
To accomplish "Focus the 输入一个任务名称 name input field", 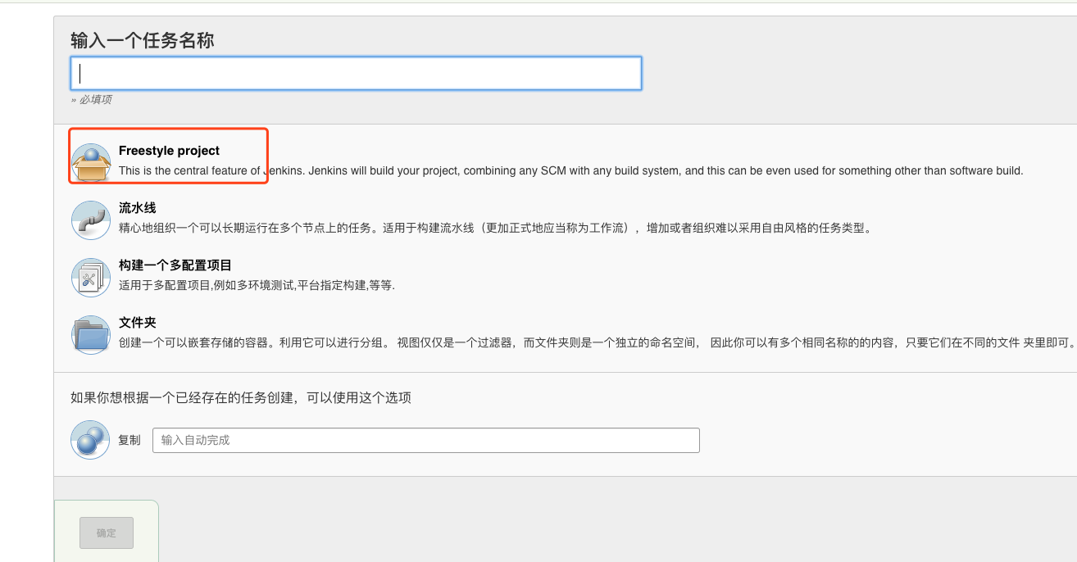I will 356,73.
